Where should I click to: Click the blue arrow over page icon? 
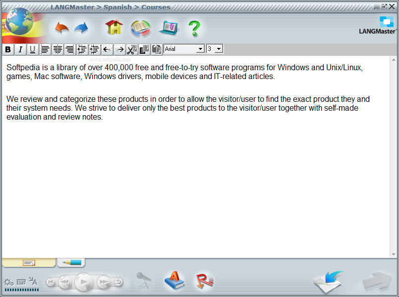click(x=328, y=281)
